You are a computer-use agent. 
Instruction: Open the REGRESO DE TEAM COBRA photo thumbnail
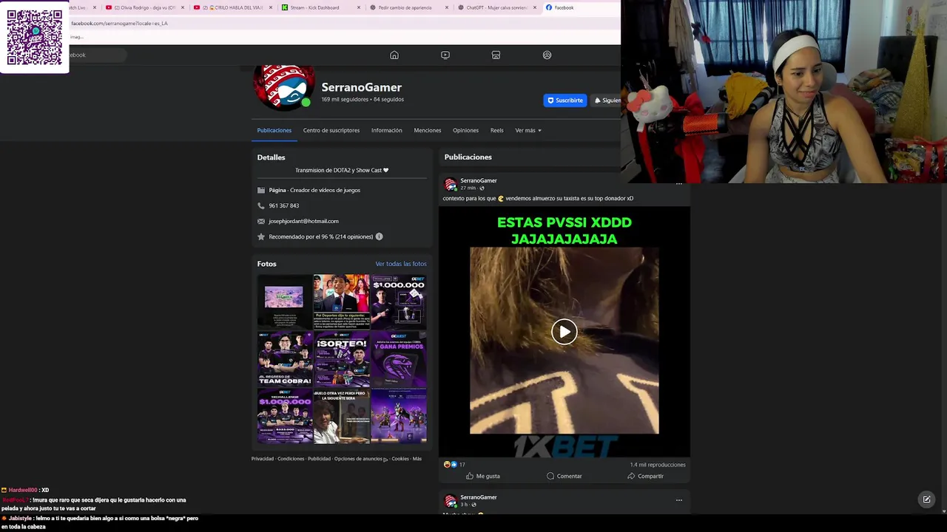(x=285, y=358)
